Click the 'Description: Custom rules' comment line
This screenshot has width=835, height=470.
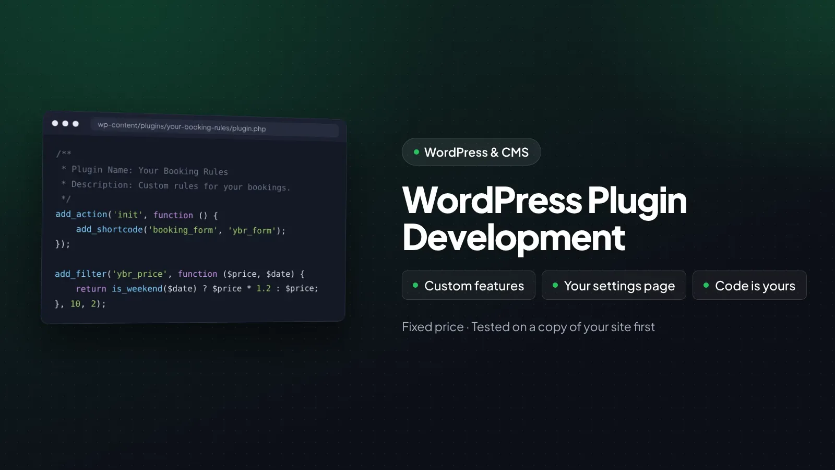click(175, 185)
